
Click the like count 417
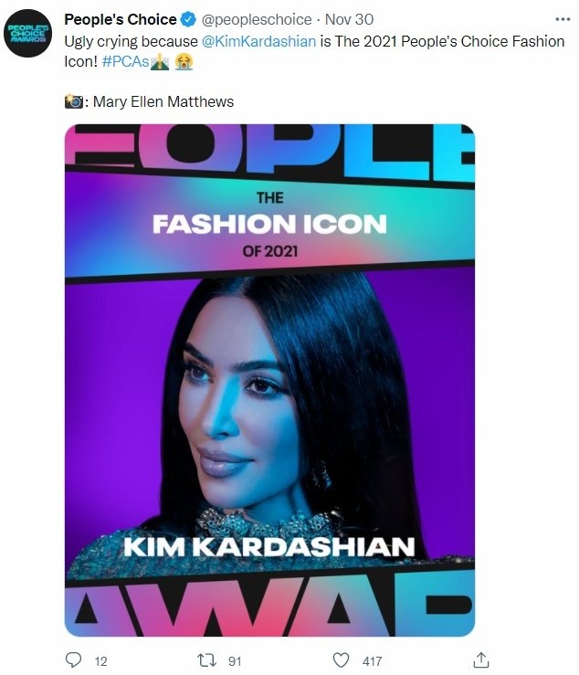pyautogui.click(x=372, y=661)
